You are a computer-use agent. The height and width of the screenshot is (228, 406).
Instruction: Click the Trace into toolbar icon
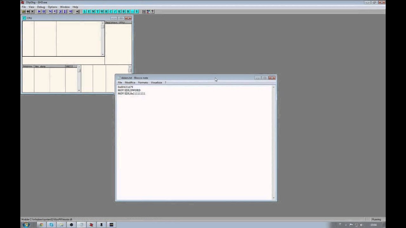61,11
